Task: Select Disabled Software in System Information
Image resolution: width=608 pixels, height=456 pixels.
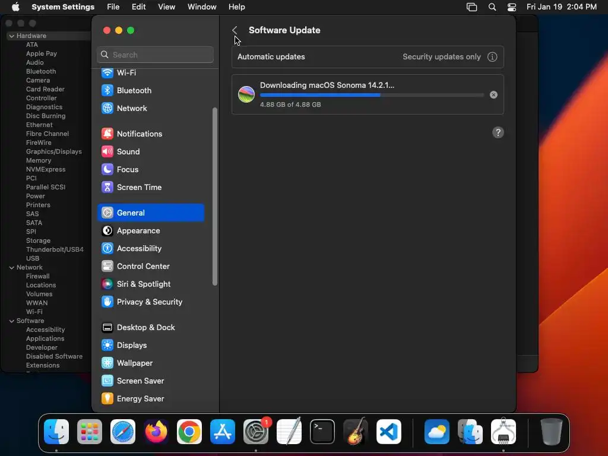Action: pos(54,357)
